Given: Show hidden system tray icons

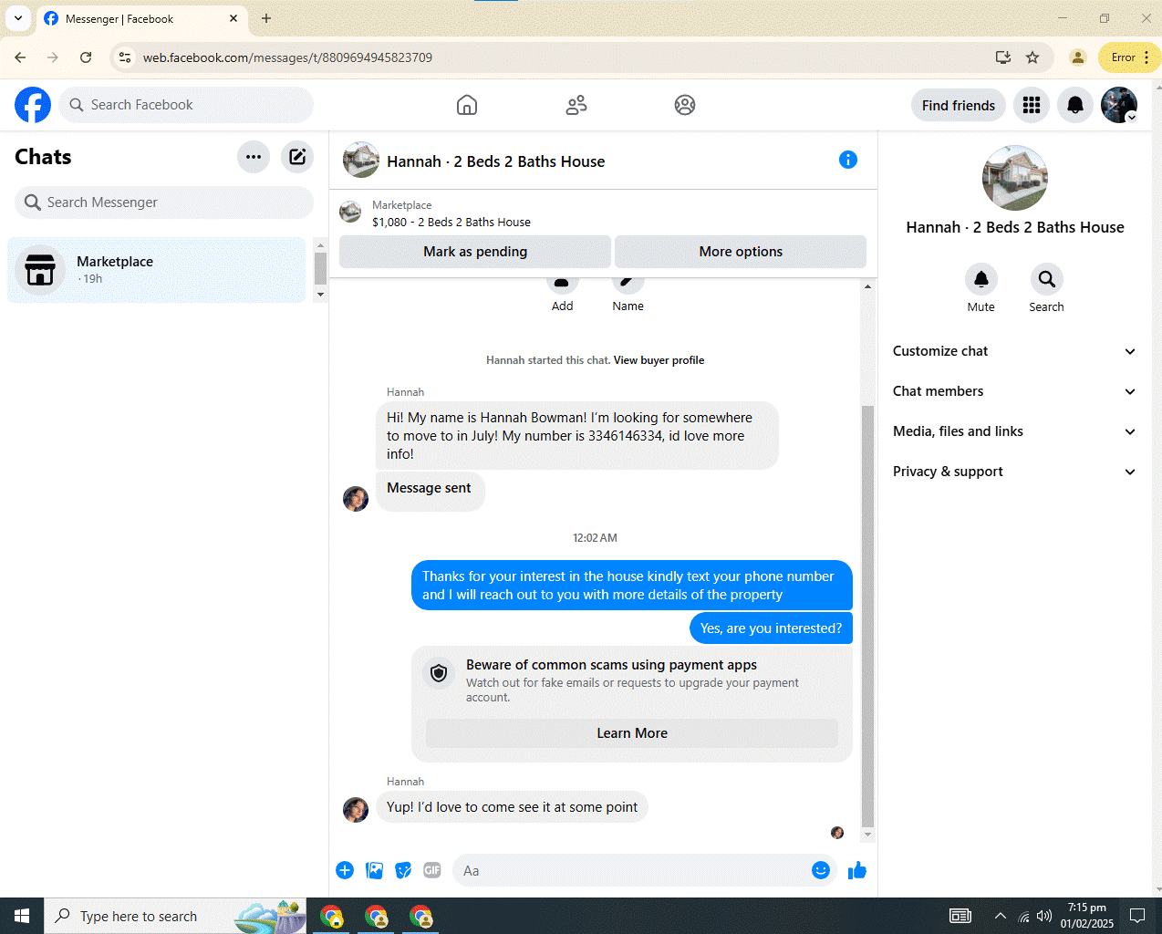Looking at the screenshot, I should click(x=1001, y=916).
